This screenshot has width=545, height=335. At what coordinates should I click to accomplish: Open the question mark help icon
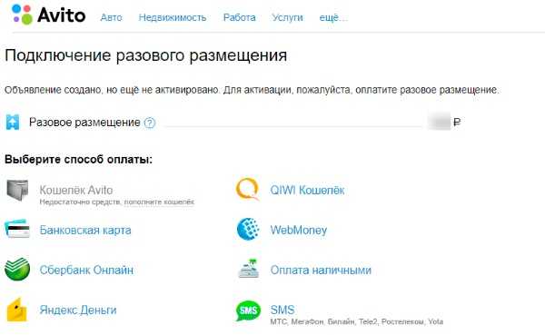point(150,123)
